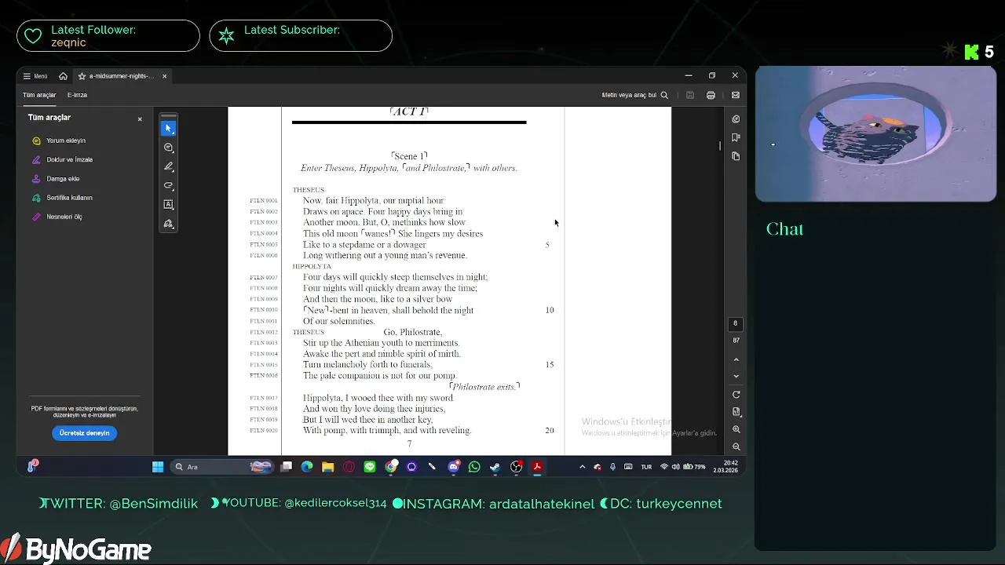Switch to Tüm araçlar tab
Viewport: 1005px width, 565px height.
pos(39,95)
